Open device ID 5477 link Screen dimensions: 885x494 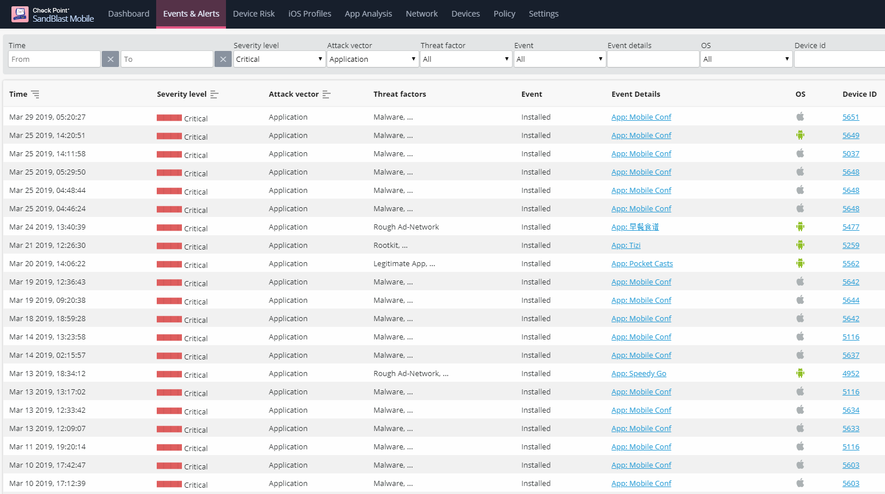851,227
